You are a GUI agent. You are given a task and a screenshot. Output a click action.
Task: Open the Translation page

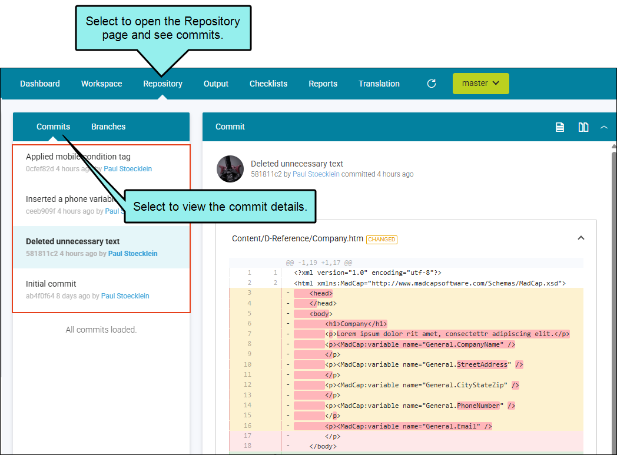point(379,84)
